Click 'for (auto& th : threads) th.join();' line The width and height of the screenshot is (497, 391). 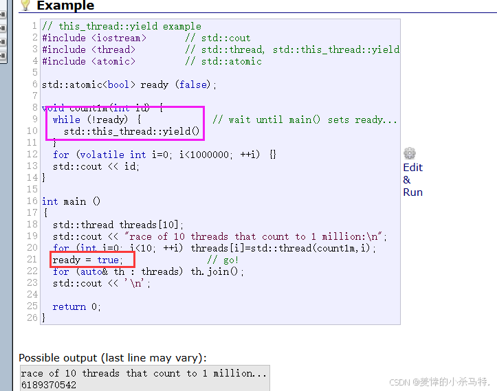point(148,271)
